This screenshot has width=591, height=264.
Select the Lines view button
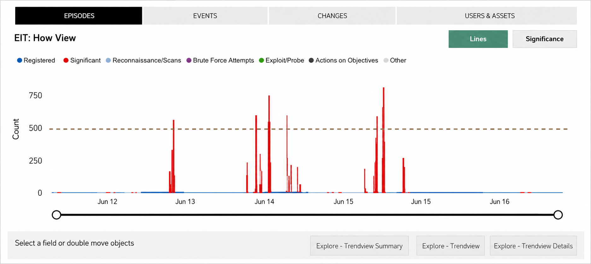click(478, 39)
